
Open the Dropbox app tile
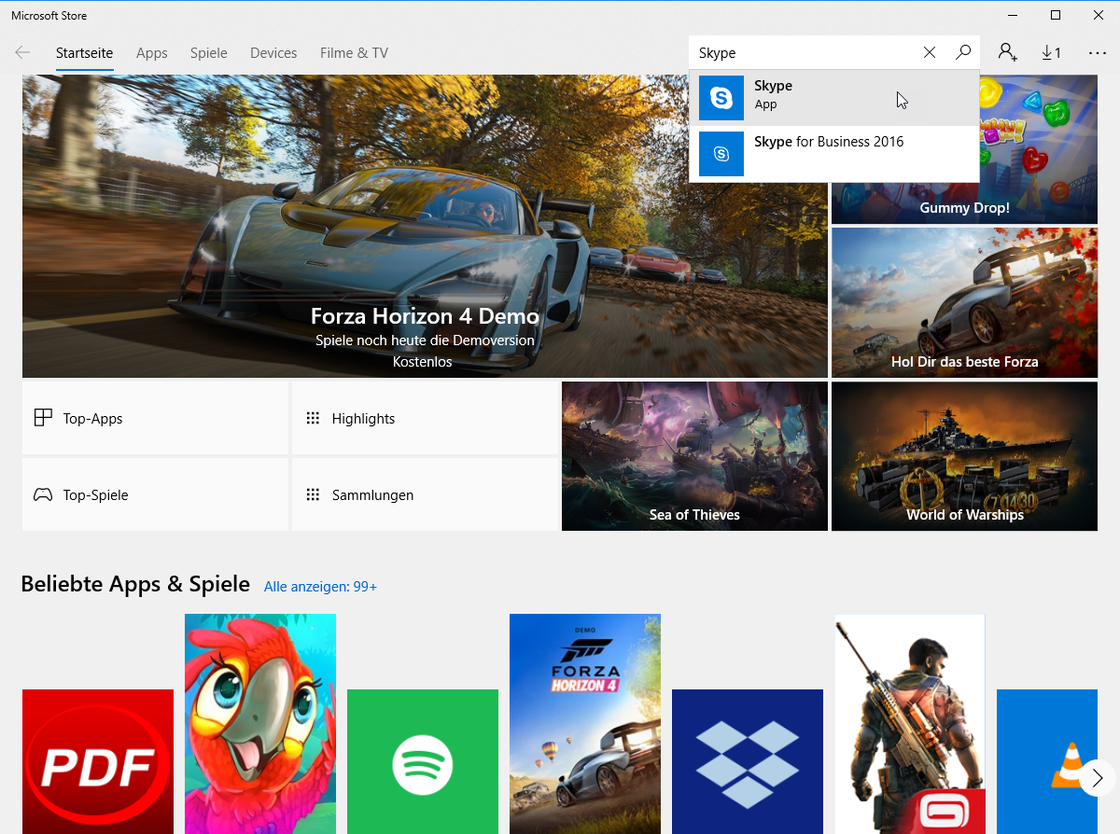coord(748,761)
